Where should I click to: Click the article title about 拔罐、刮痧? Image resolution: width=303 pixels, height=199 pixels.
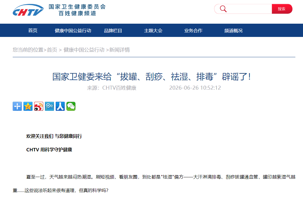(x=152, y=77)
